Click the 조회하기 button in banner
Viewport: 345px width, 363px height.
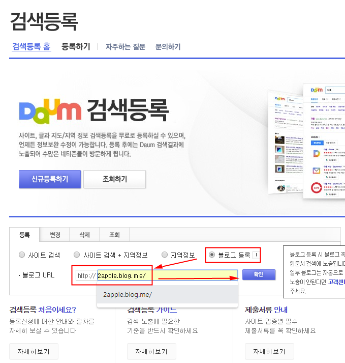coord(115,179)
